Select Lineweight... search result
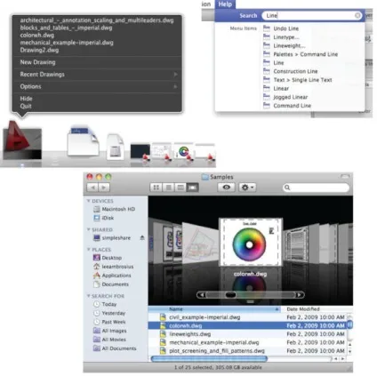This screenshot has height=376, width=377. 289,45
